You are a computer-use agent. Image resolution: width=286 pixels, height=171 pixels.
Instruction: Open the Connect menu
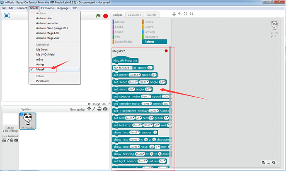click(22, 8)
